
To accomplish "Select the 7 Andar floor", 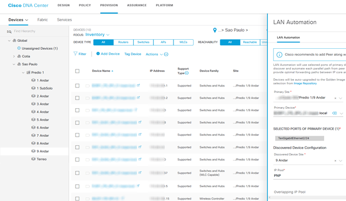I will tap(43, 135).
